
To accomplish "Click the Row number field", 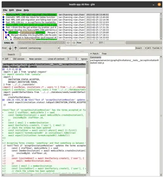I will pyautogui.click(x=87, y=43).
